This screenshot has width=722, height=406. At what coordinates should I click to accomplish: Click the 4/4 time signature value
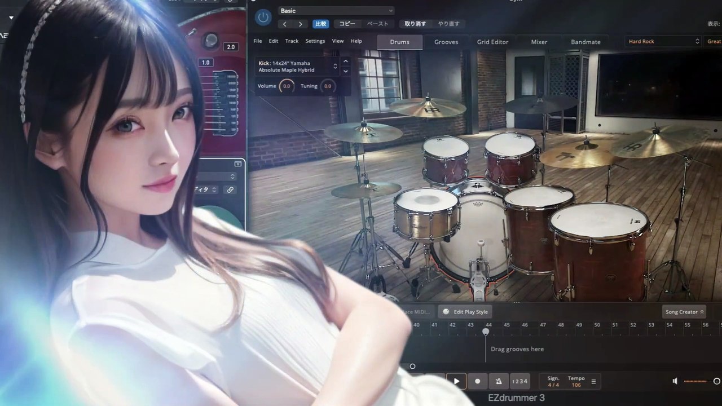click(553, 385)
